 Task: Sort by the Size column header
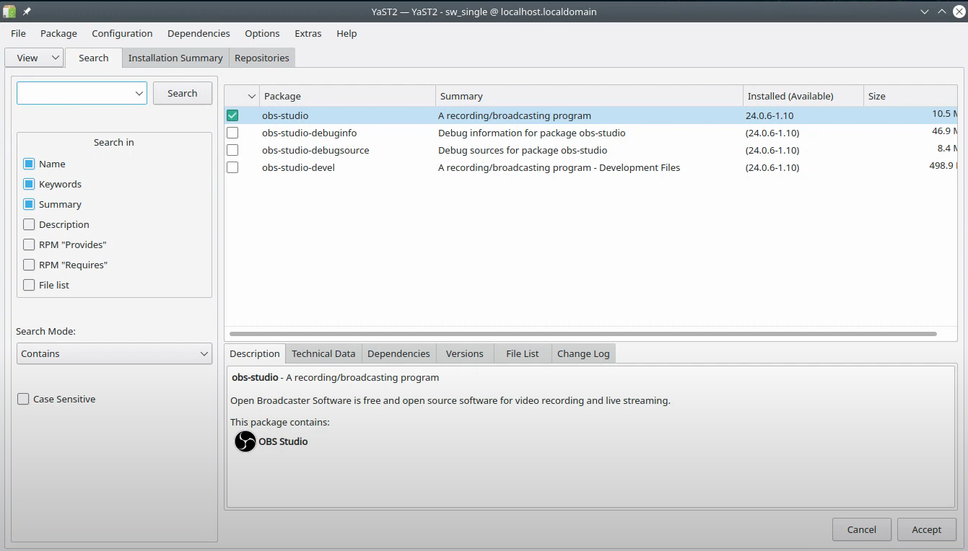pos(910,96)
